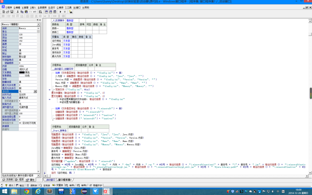Click the Save file toolbar icon
Image resolution: width=312 pixels, height=195 pixels.
point(12,12)
